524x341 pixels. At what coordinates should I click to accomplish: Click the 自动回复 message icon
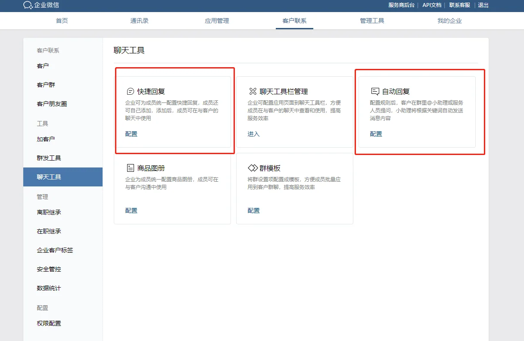[x=375, y=91]
